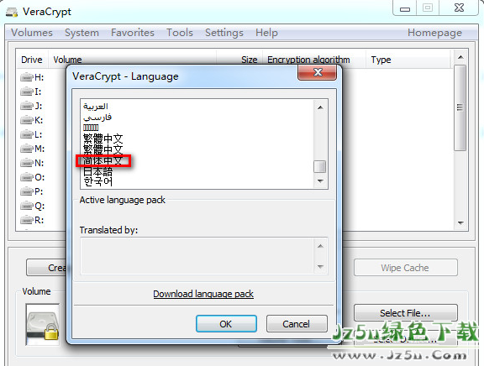Screen dimensions: 484x366
Task: Click the Type column header
Action: tap(408, 60)
